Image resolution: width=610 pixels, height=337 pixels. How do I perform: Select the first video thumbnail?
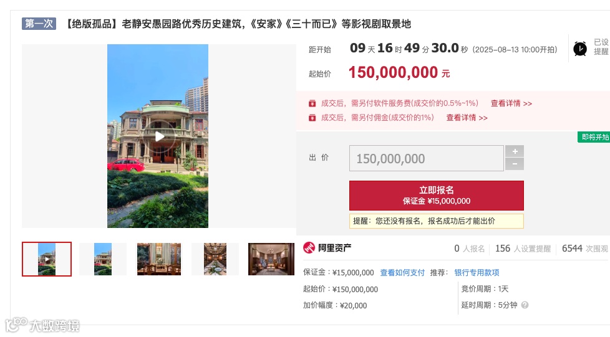coord(47,259)
